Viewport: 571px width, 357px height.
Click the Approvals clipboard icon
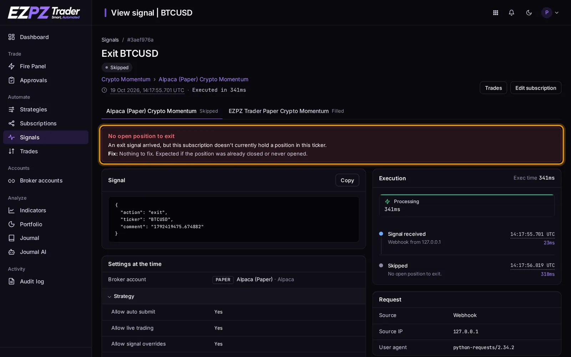point(11,80)
